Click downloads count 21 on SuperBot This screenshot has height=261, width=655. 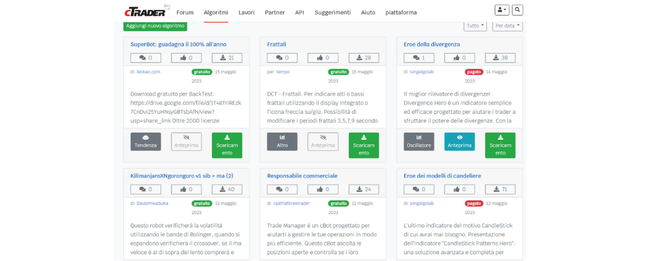click(x=227, y=58)
